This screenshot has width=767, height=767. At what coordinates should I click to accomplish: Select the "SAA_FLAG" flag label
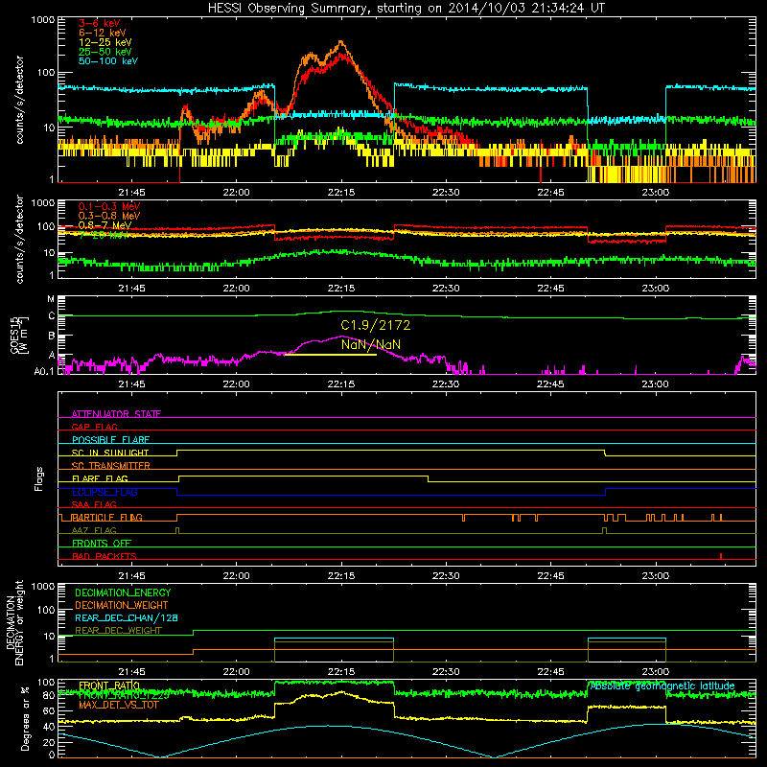point(94,504)
